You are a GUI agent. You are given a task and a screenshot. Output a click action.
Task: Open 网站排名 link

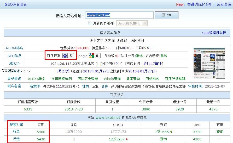152,79
